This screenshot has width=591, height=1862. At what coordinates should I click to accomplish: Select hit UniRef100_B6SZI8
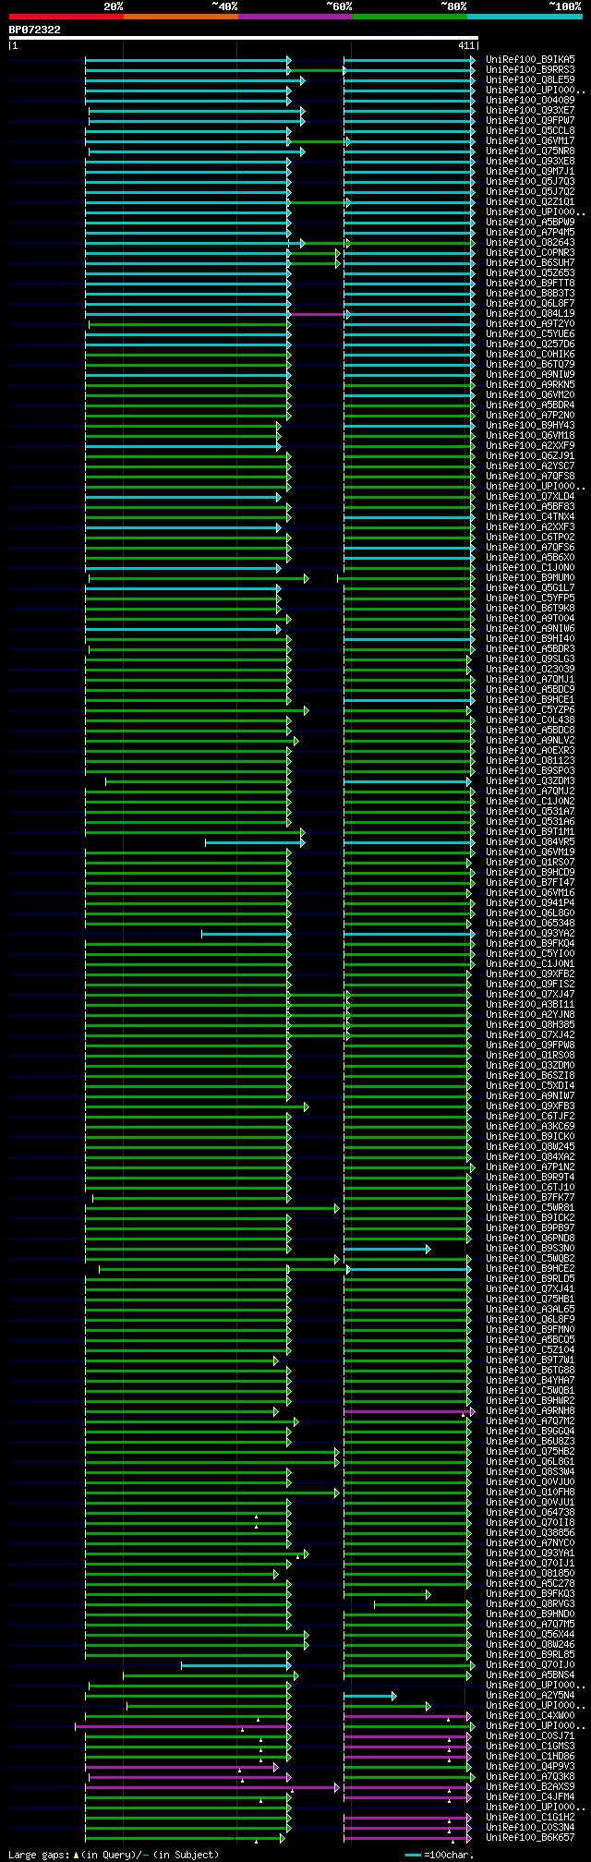point(530,1075)
